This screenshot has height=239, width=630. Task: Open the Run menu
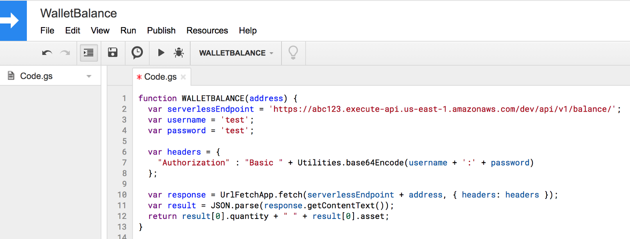[x=128, y=31]
